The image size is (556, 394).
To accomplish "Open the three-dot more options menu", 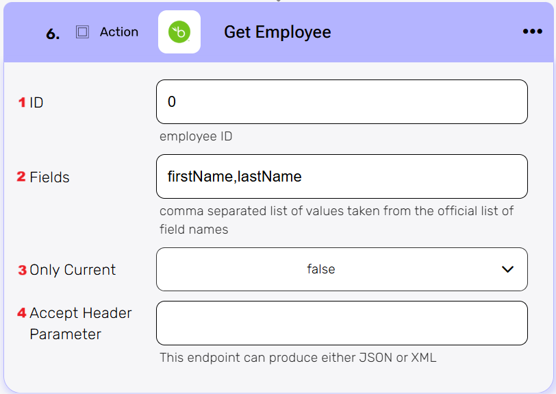I will [x=532, y=32].
